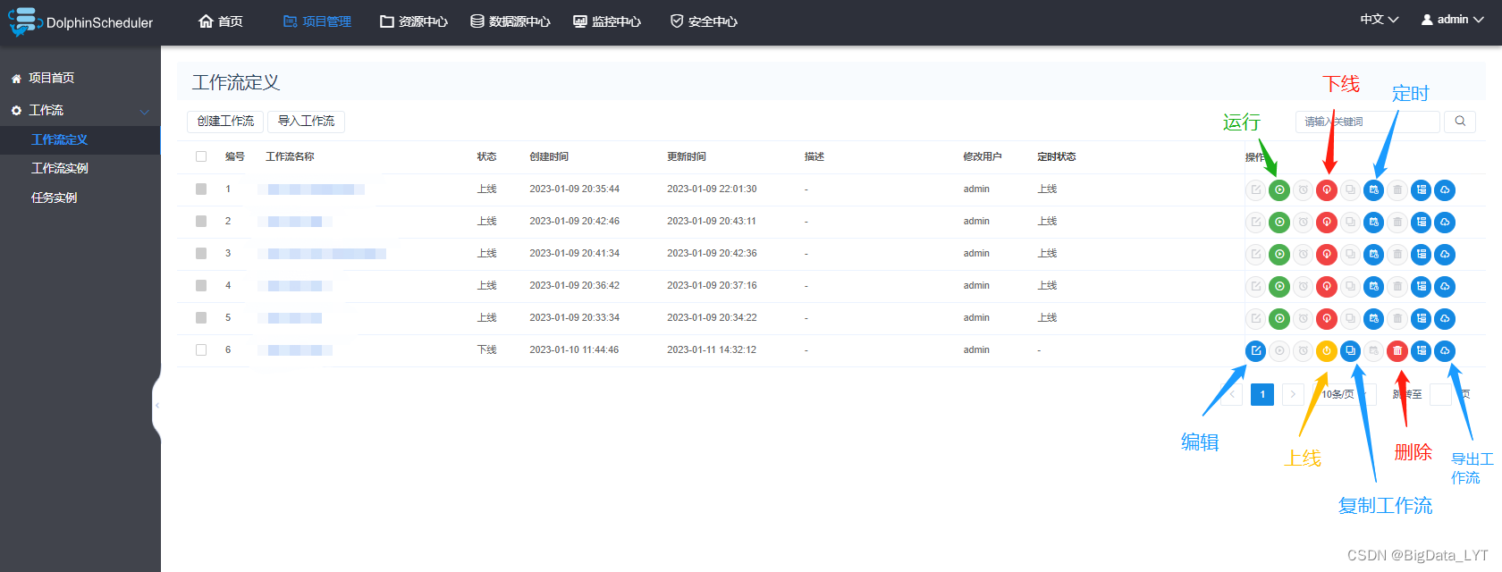Viewport: 1502px width, 572px height.
Task: Bring row 6 workflow online (yellow icon)
Action: pyautogui.click(x=1327, y=350)
